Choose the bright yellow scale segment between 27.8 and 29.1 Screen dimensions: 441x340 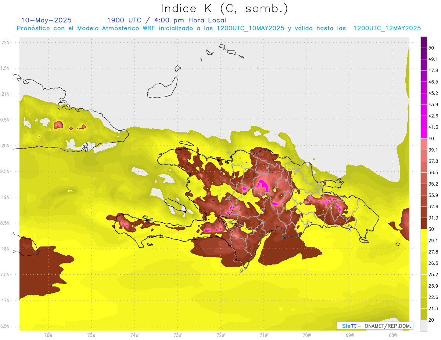424,246
